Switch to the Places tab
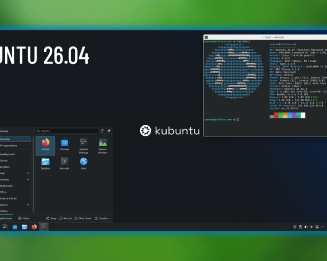 click(24, 218)
